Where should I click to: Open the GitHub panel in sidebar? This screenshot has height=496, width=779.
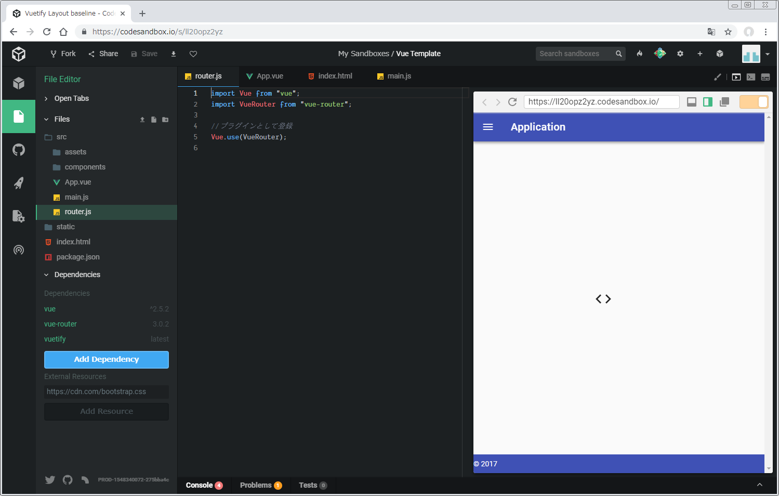(x=19, y=150)
